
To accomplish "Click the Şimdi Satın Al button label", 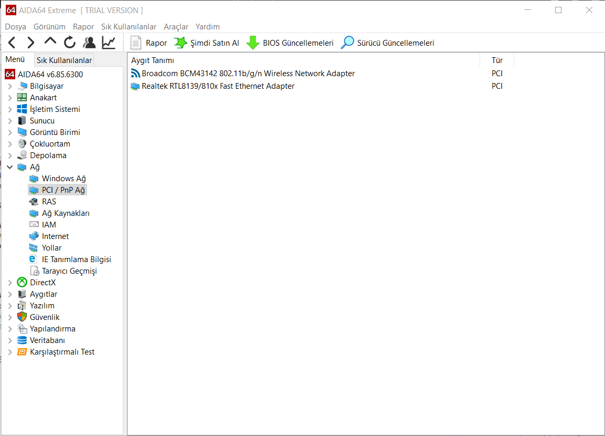I will point(215,43).
